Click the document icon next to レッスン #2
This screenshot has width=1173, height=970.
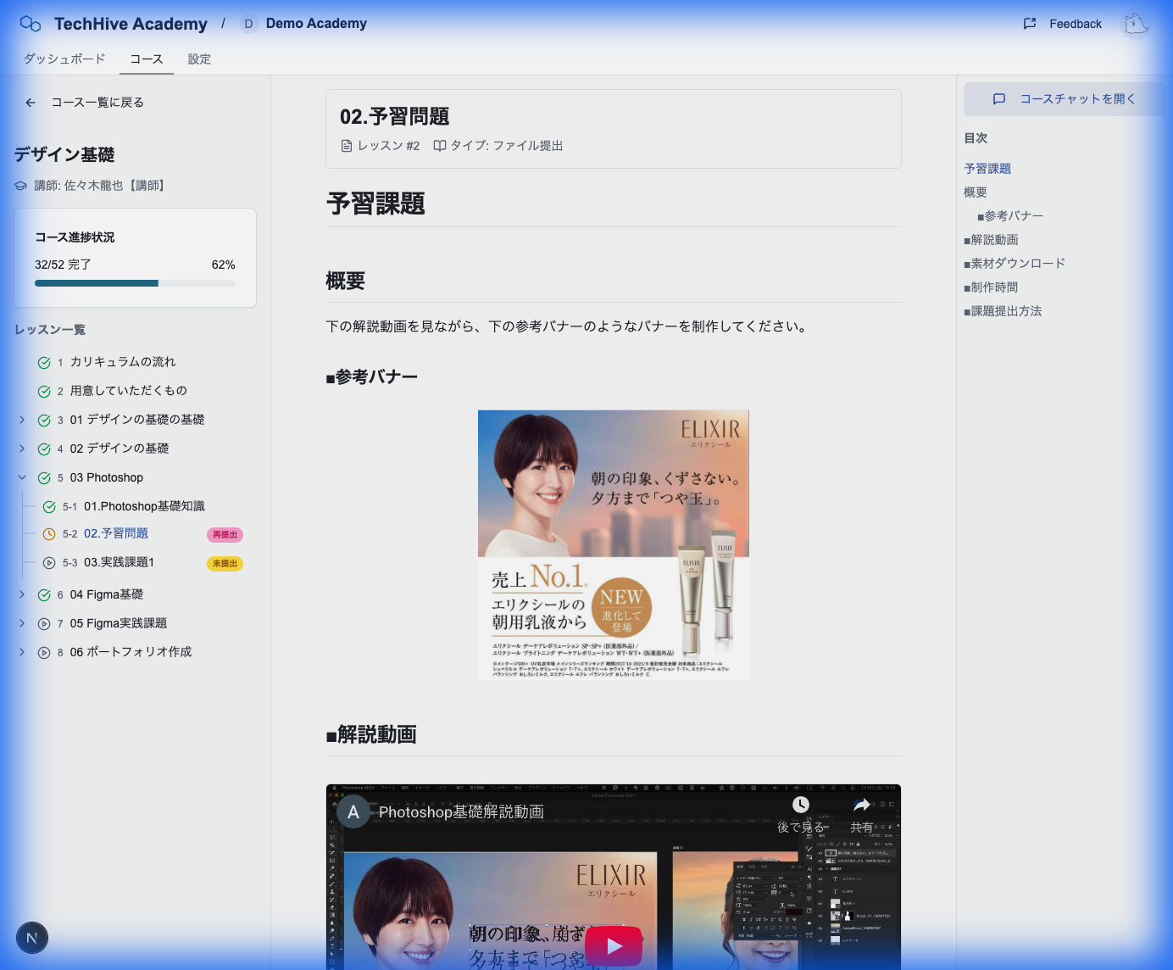[347, 146]
